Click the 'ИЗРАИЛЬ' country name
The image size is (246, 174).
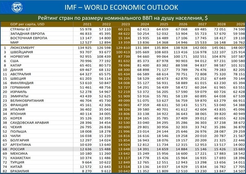[18, 92]
